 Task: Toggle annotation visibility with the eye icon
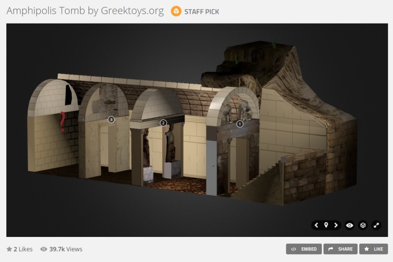(x=350, y=225)
